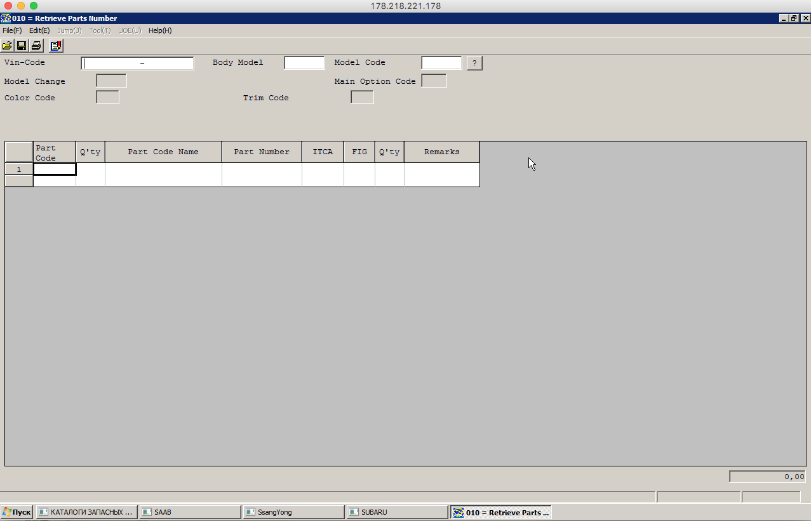The image size is (811, 521).
Task: Click the Print toolbar icon
Action: [36, 46]
